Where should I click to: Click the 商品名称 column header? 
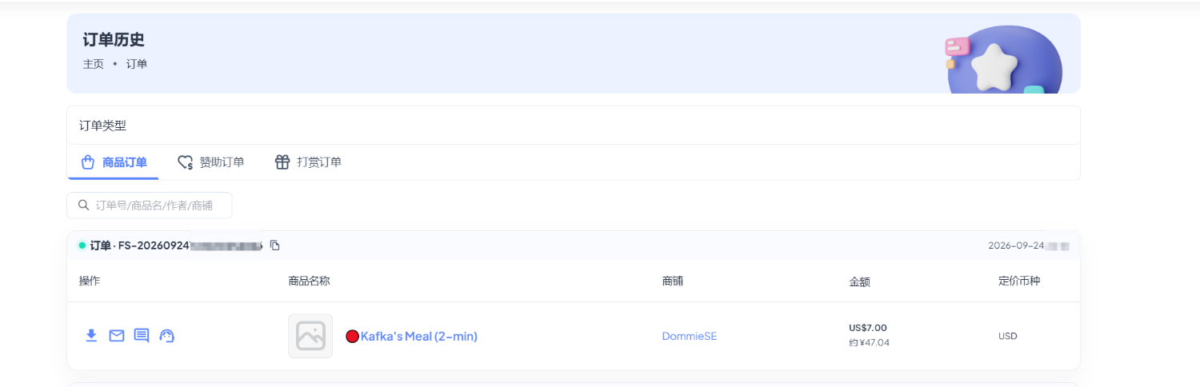pyautogui.click(x=310, y=281)
